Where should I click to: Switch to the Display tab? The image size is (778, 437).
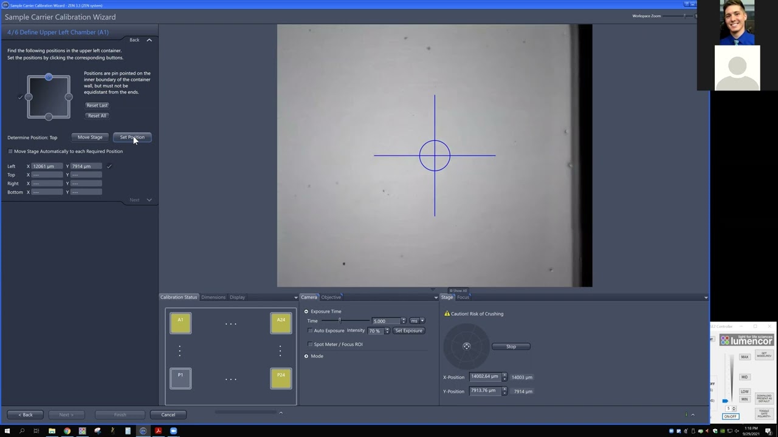click(x=237, y=297)
